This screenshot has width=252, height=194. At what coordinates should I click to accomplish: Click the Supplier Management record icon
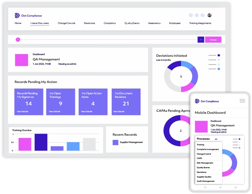pos(115,142)
